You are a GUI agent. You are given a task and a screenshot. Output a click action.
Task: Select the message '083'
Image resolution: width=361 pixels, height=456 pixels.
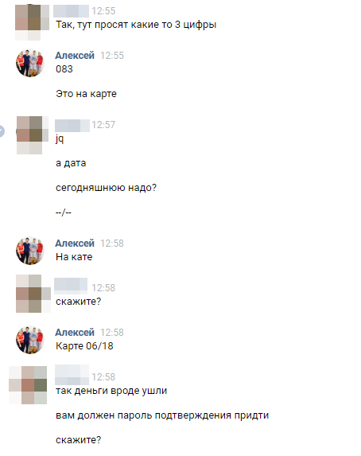tap(64, 69)
